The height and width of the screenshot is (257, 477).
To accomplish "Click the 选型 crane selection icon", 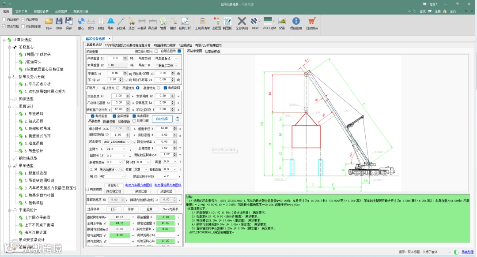I will coord(132,23).
